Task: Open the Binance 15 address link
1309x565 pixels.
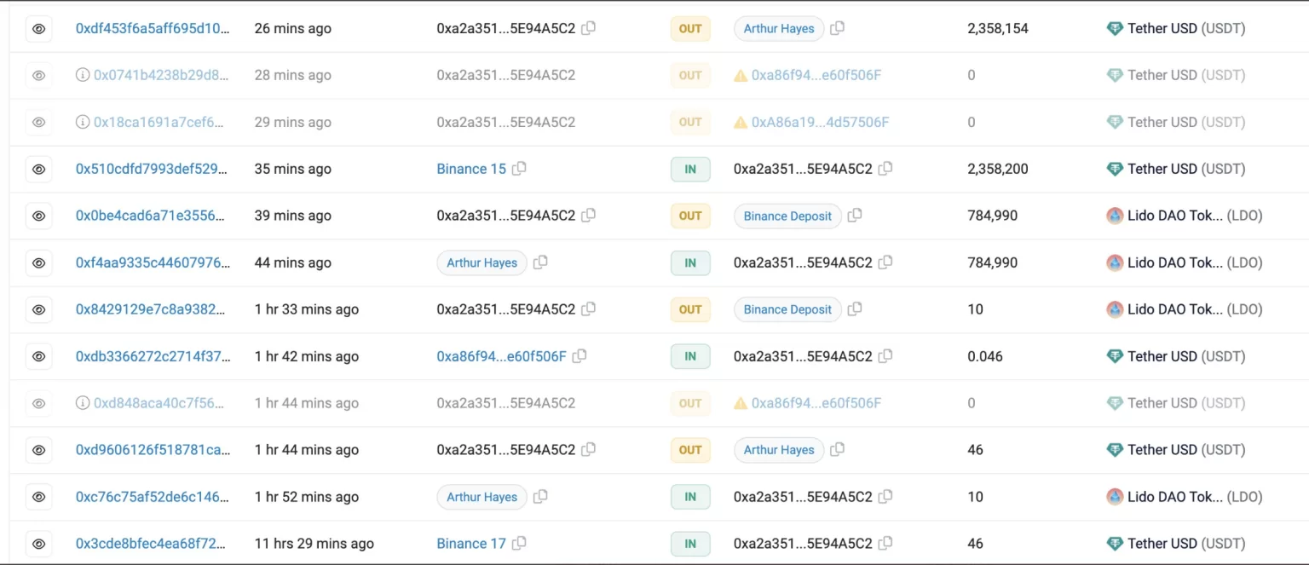Action: 471,169
